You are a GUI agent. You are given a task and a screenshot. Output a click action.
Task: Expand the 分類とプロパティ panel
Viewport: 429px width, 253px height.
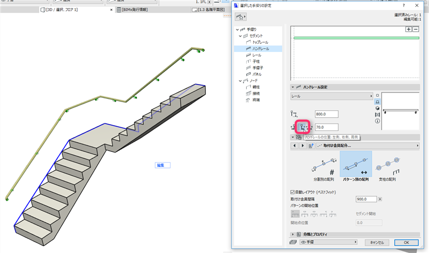pos(293,234)
